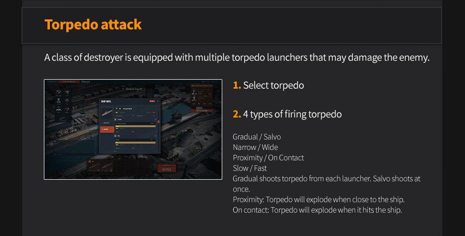Click the crew officer icon in left sidebar
The width and height of the screenshot is (465, 236).
tap(59, 101)
